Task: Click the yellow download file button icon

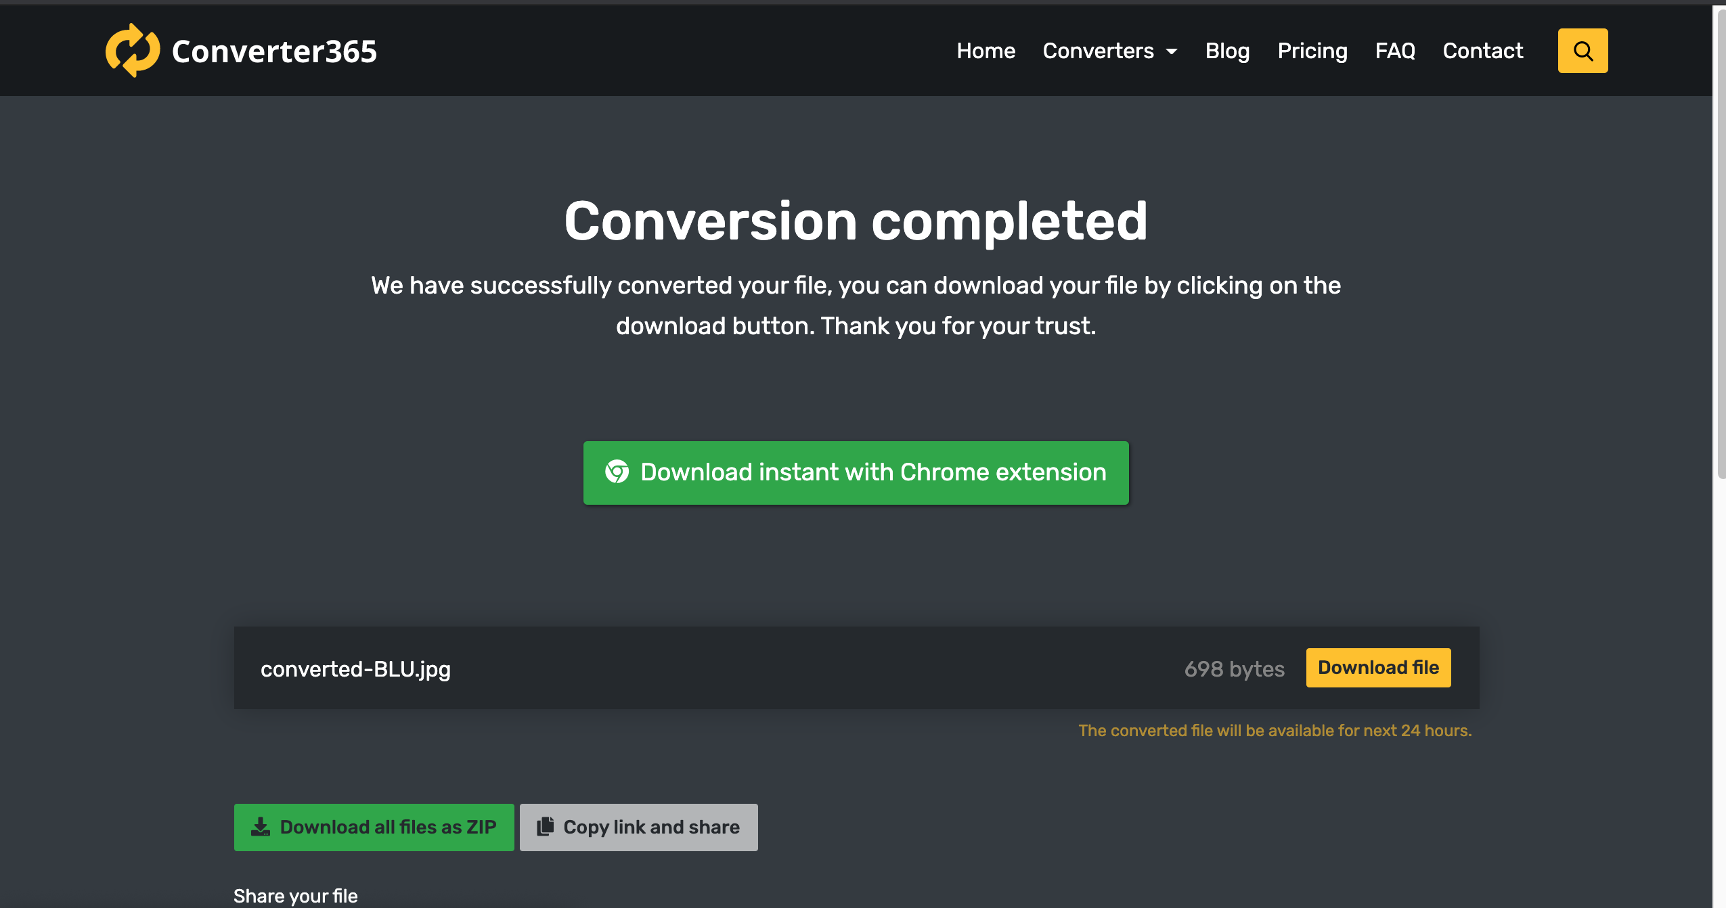Action: click(x=1378, y=666)
